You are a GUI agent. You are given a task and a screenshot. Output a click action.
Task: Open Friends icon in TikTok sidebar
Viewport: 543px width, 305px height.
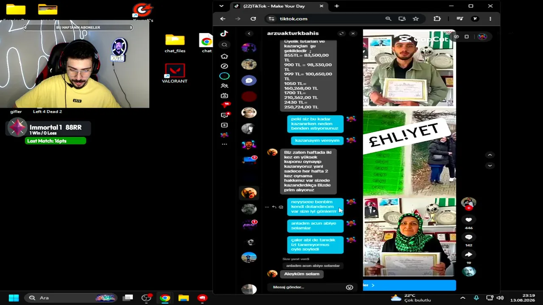[224, 86]
